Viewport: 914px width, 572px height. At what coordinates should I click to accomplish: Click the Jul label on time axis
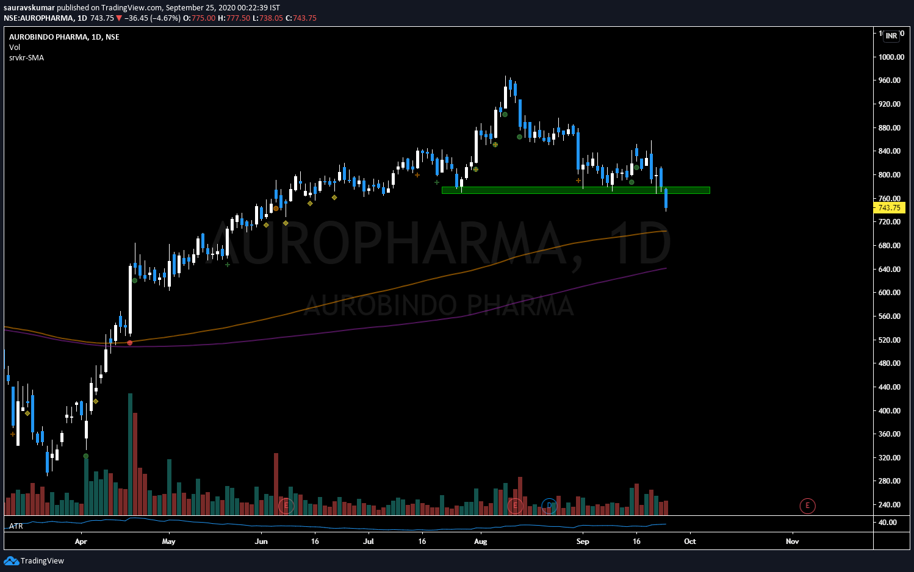[368, 542]
